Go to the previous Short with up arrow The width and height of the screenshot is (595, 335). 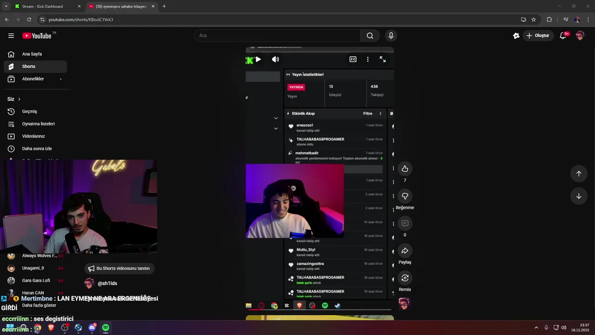[x=579, y=174]
